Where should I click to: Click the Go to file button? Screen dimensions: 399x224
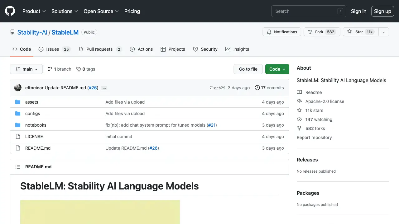[248, 69]
